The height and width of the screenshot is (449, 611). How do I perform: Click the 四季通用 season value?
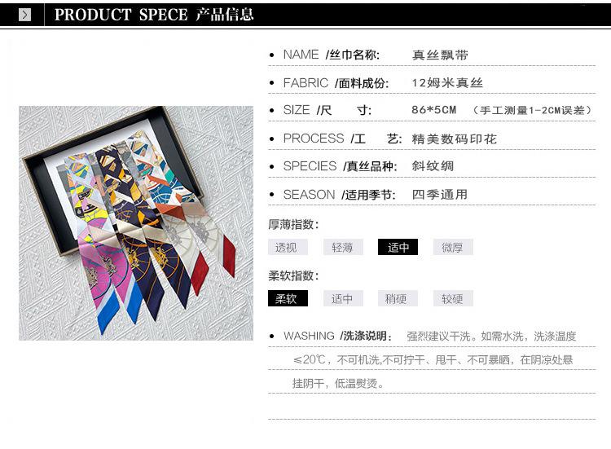click(x=440, y=195)
